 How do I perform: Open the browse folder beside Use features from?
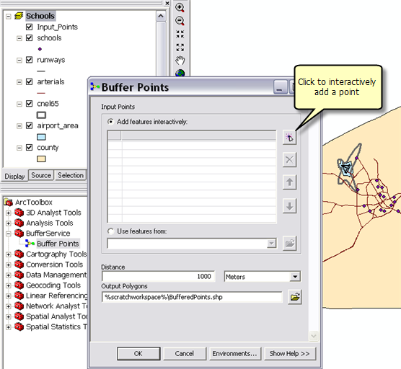[289, 243]
